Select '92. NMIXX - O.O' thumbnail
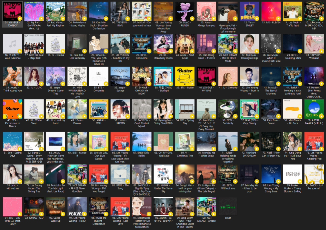The image size is (326, 230). tap(34, 207)
